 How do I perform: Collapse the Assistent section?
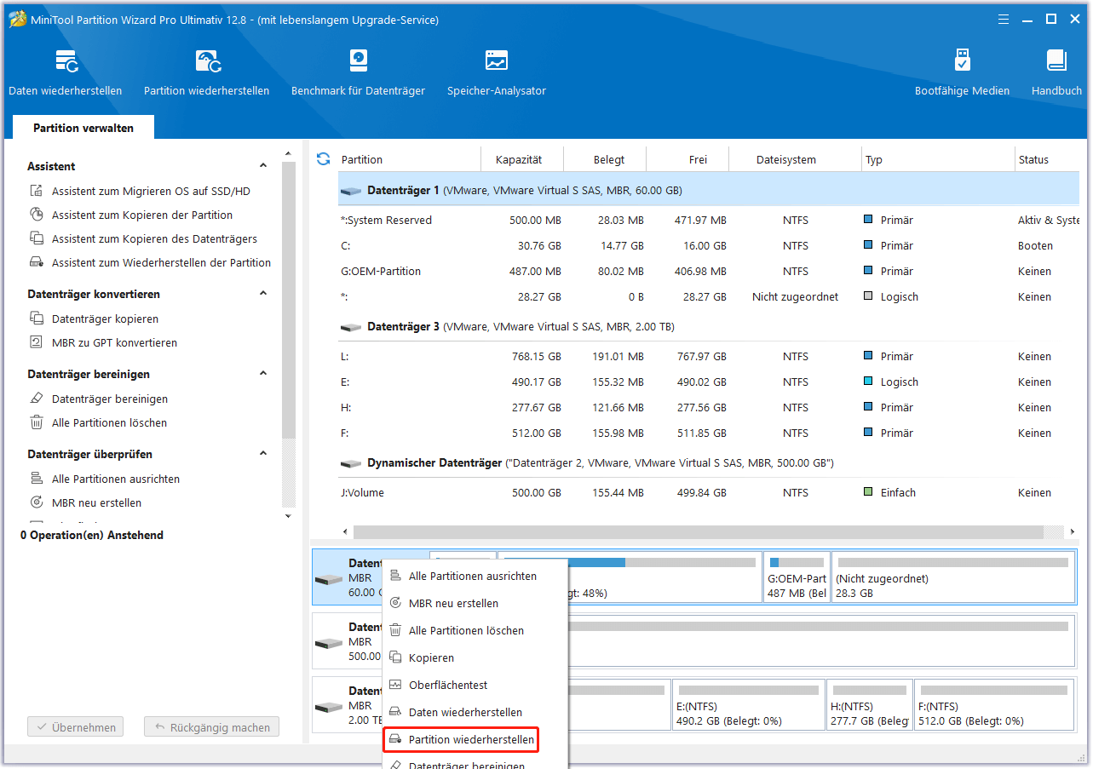click(x=263, y=166)
